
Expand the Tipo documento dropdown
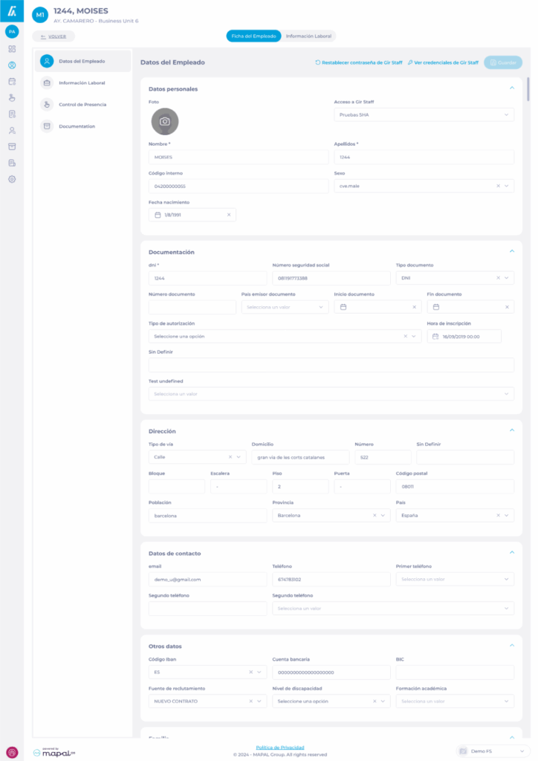pos(507,278)
